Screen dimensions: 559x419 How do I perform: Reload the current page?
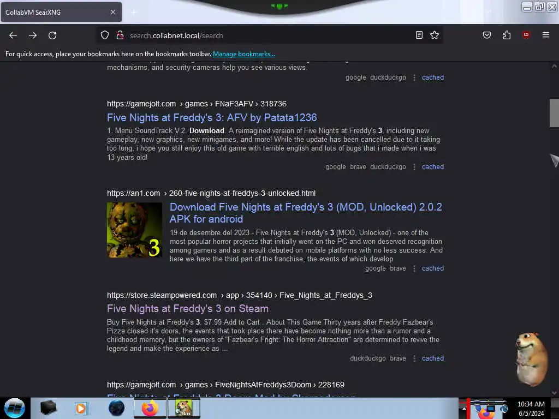click(x=52, y=35)
